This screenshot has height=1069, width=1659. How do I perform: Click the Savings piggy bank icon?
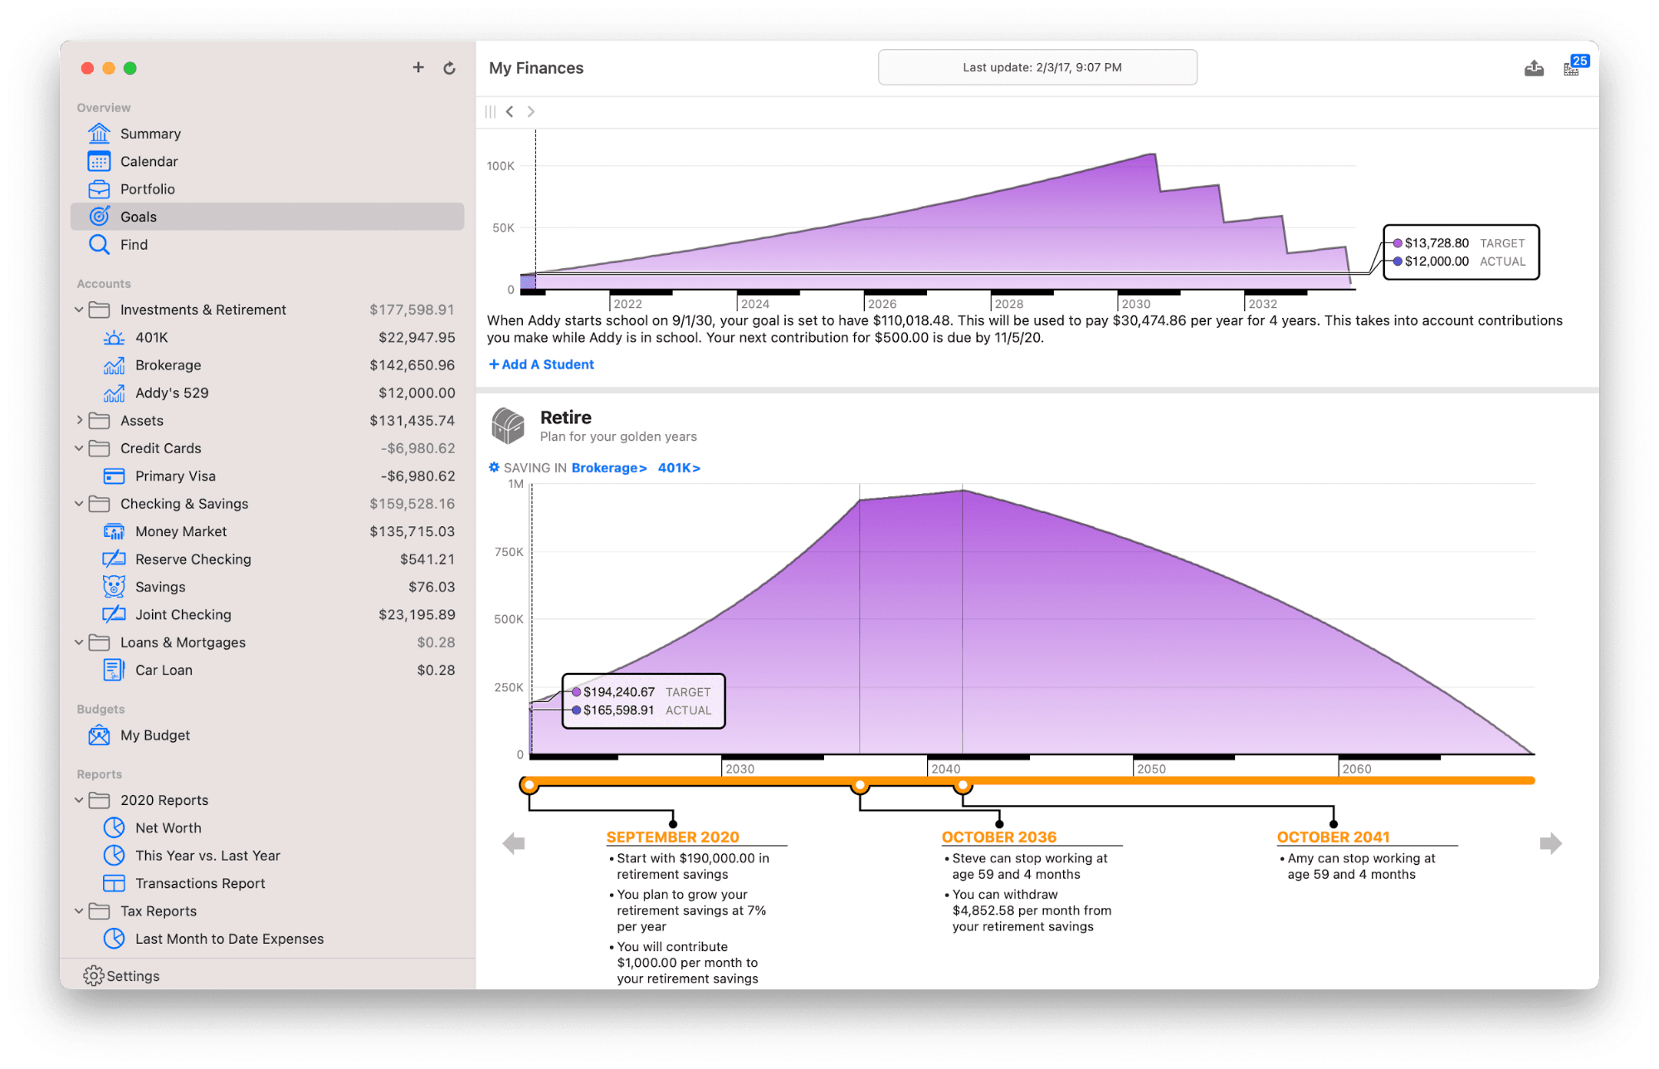point(114,586)
